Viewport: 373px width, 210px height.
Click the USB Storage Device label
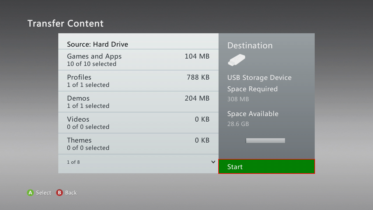pyautogui.click(x=259, y=78)
